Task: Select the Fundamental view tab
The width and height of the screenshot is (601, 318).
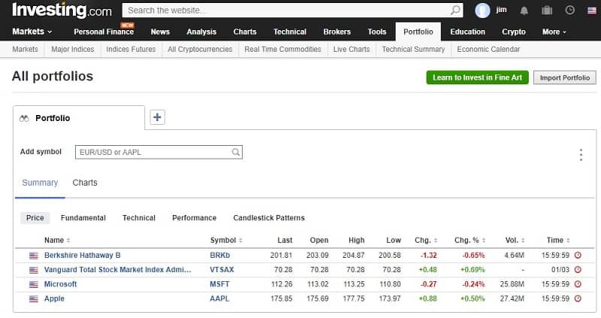Action: tap(83, 218)
